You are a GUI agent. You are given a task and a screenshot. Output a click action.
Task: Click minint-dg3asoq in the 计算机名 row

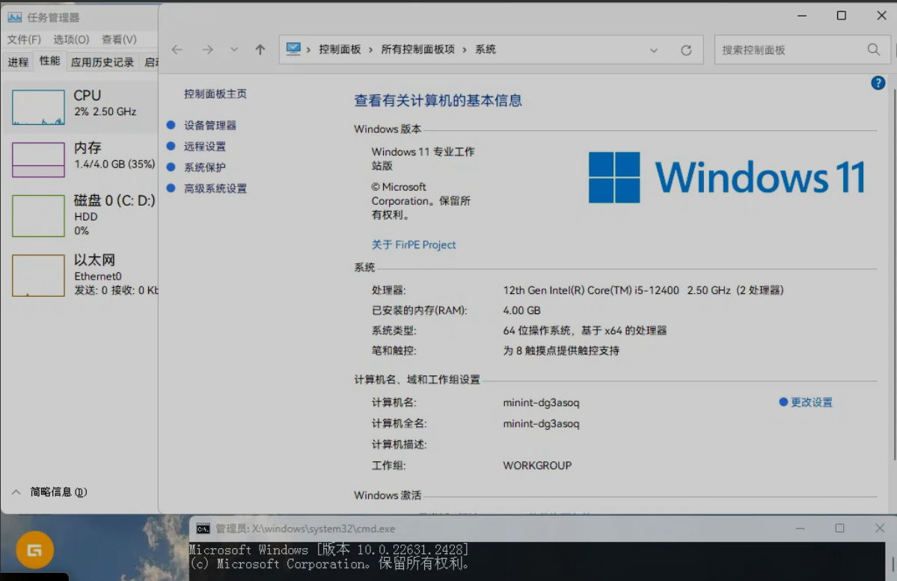(x=541, y=402)
